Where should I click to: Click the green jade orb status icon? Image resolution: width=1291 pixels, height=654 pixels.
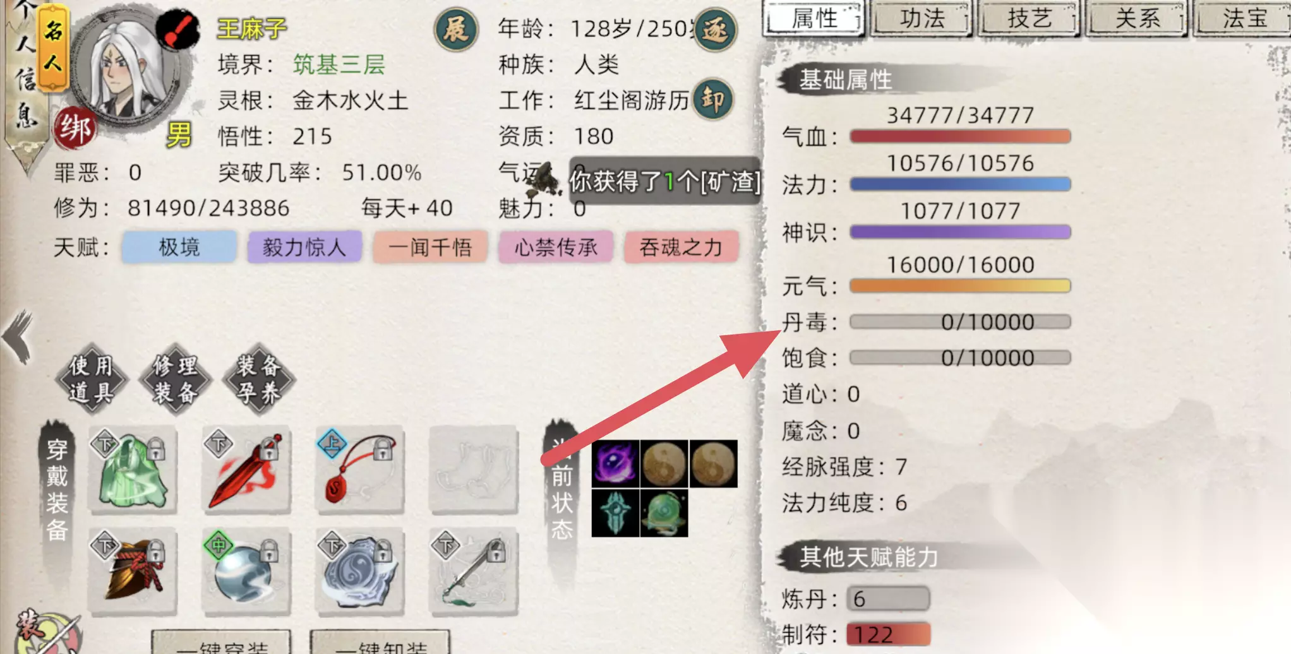coord(664,513)
